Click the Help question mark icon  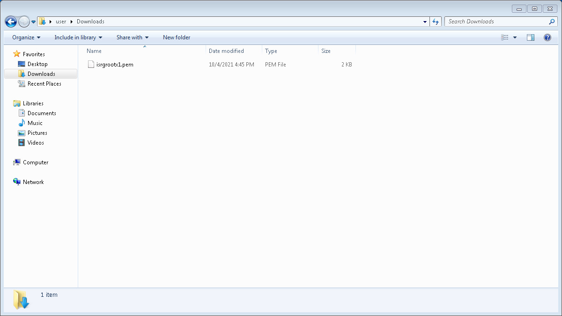547,37
